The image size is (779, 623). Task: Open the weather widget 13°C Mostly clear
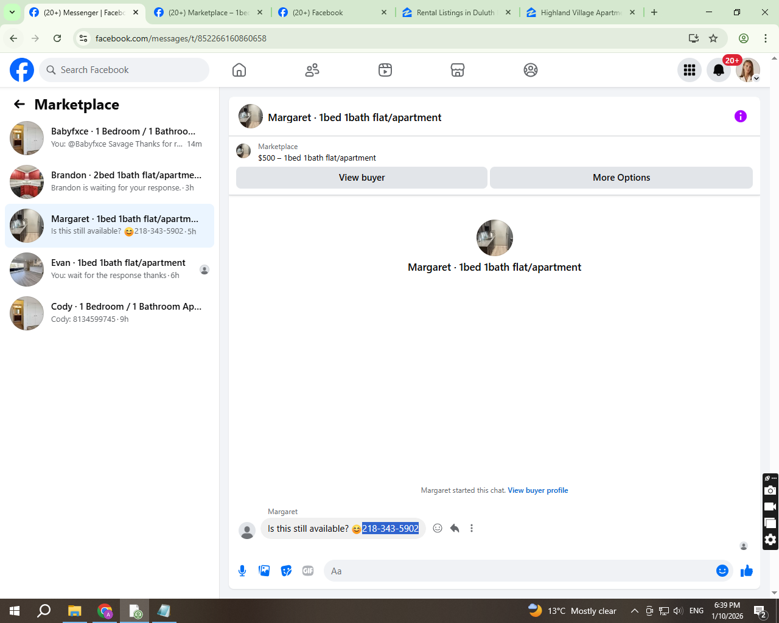click(572, 611)
